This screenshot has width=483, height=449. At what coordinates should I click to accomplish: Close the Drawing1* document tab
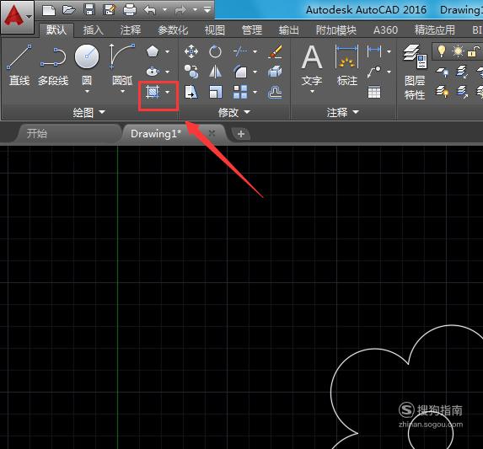click(x=212, y=133)
